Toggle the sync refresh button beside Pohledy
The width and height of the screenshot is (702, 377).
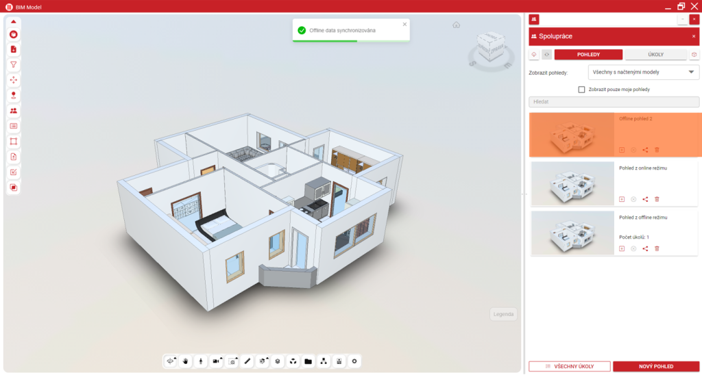point(546,55)
